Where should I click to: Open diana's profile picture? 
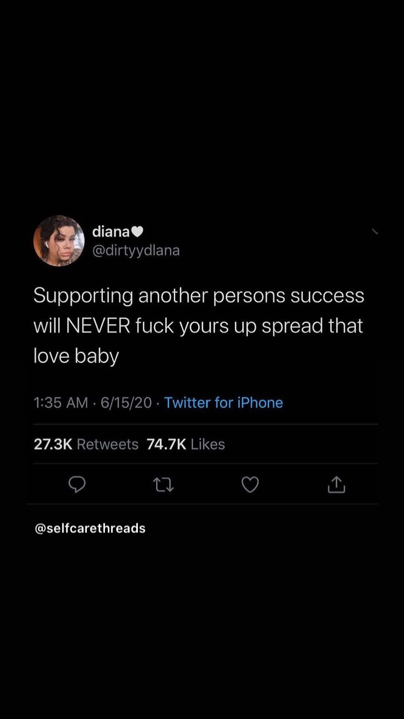point(59,241)
